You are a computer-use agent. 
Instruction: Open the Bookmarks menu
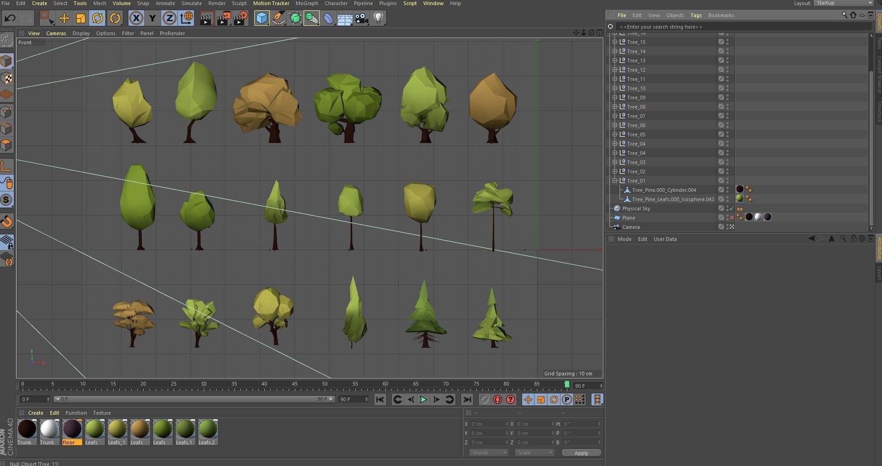click(721, 15)
